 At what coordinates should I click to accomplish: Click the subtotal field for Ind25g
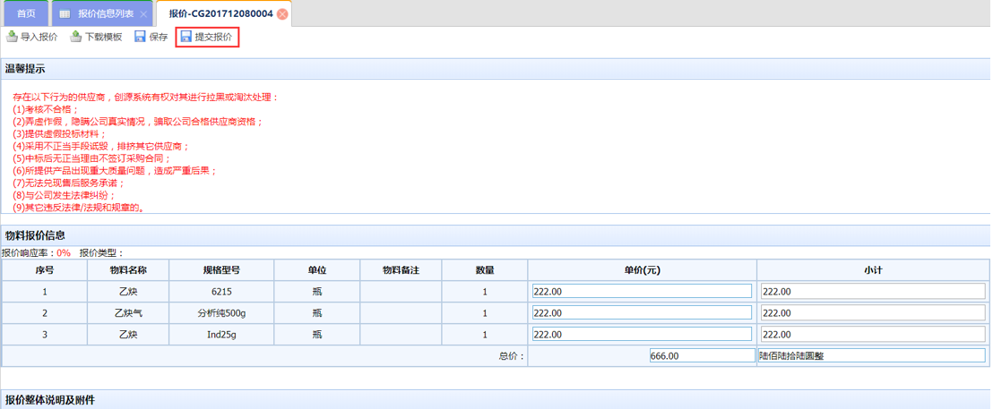[x=872, y=334]
